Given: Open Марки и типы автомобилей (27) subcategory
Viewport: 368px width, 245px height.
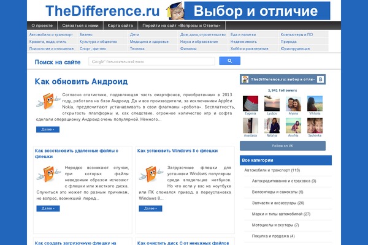Looking at the screenshot, I should [x=281, y=214].
